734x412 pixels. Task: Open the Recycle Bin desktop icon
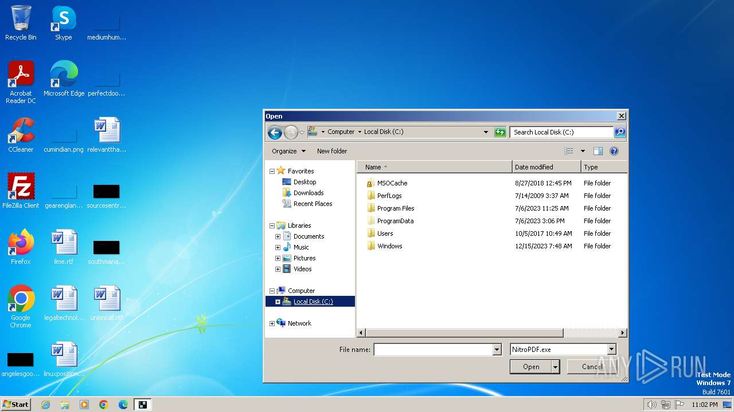[x=21, y=23]
